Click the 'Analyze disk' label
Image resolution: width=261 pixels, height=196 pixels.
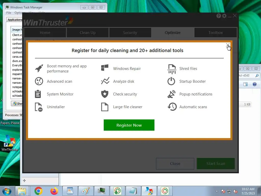pos(124,81)
